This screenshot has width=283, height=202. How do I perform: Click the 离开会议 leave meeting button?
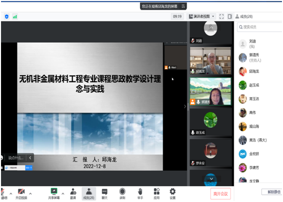220,194
